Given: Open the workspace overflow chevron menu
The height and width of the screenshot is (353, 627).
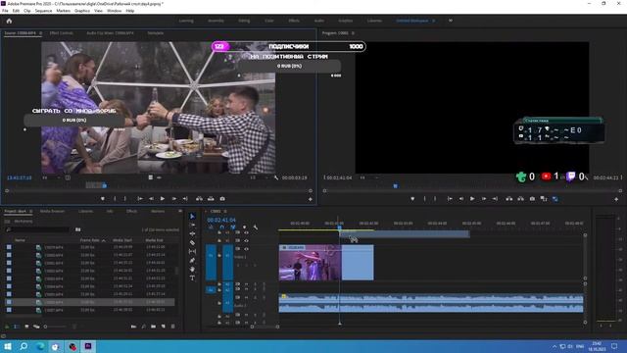Looking at the screenshot, I should pos(451,21).
